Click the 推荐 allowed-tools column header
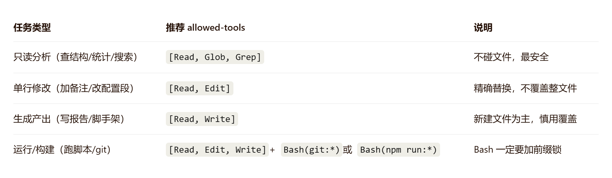The width and height of the screenshot is (612, 178). click(x=205, y=28)
